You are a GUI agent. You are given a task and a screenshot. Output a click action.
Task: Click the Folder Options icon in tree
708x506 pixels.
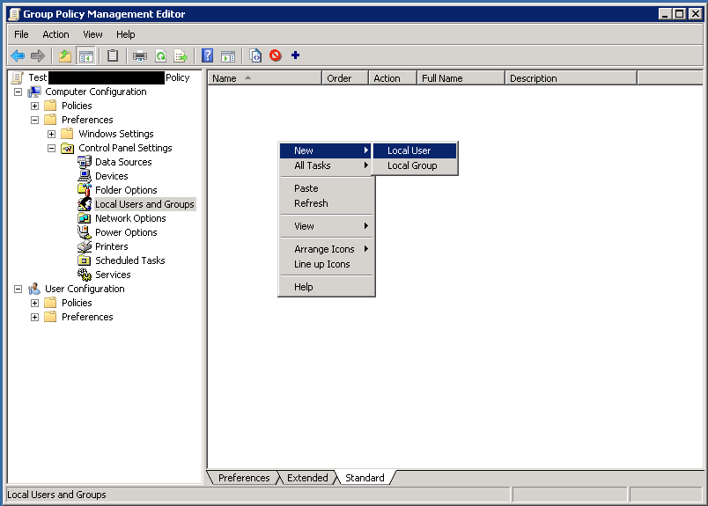point(85,189)
